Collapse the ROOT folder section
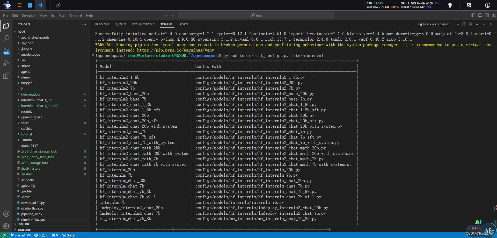The width and height of the screenshot is (497, 238). 51,32
